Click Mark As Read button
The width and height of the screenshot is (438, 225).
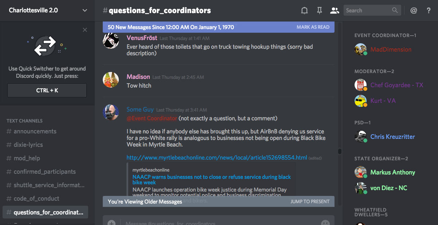pyautogui.click(x=313, y=27)
